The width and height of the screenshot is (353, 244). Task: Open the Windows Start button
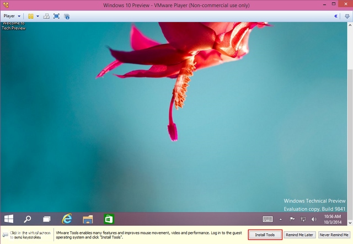pos(9,219)
